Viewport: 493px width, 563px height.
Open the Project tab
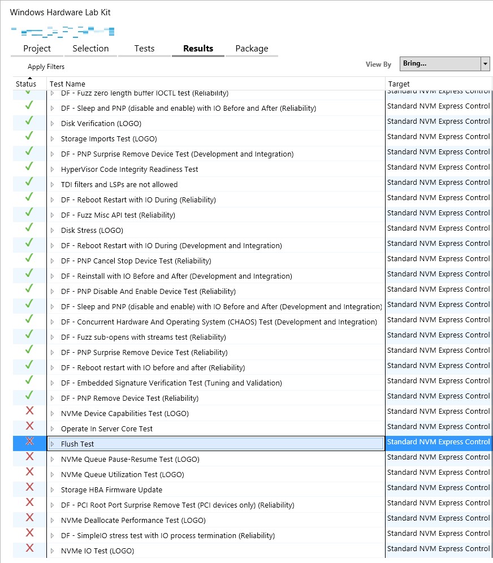37,49
